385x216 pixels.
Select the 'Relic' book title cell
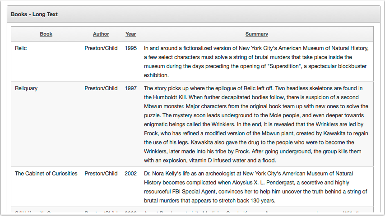[x=21, y=48]
